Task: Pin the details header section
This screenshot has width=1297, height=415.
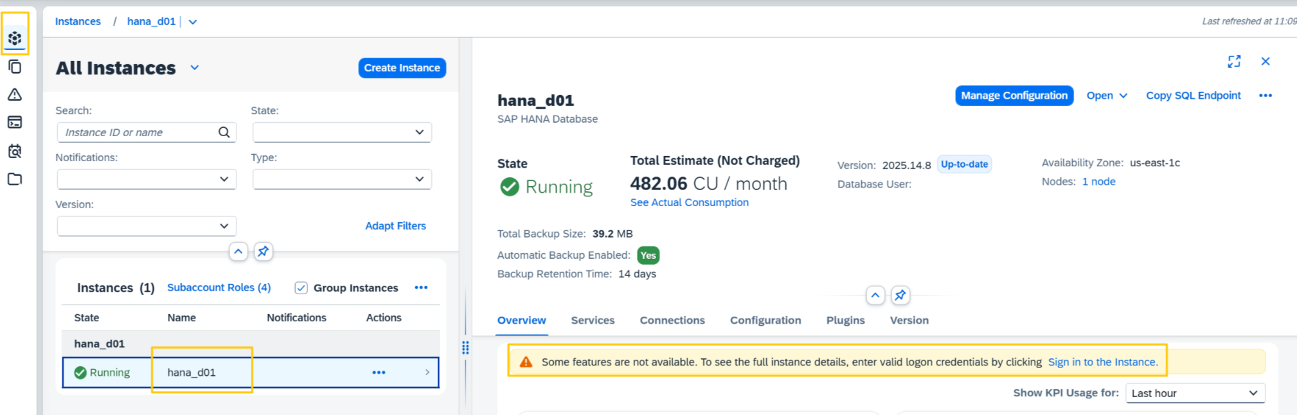Action: [900, 296]
